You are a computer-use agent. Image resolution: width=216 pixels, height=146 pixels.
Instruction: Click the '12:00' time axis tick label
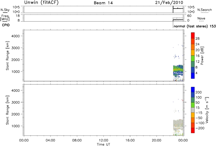103,140
